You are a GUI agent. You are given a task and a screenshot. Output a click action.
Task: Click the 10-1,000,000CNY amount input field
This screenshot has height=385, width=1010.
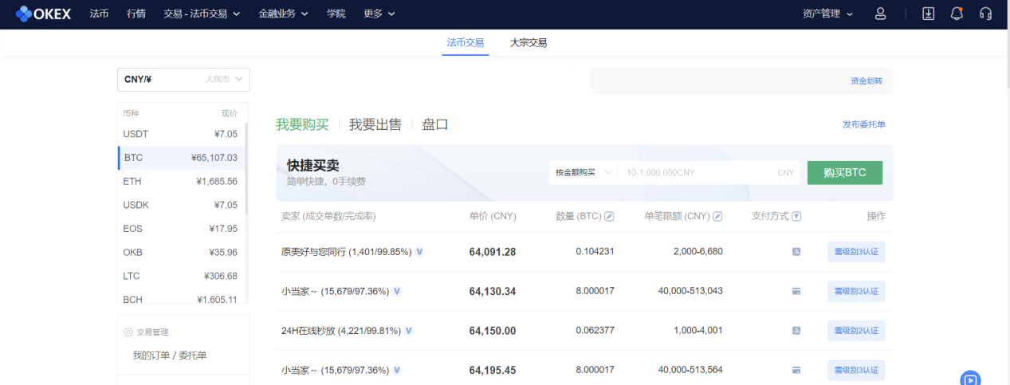pos(708,172)
